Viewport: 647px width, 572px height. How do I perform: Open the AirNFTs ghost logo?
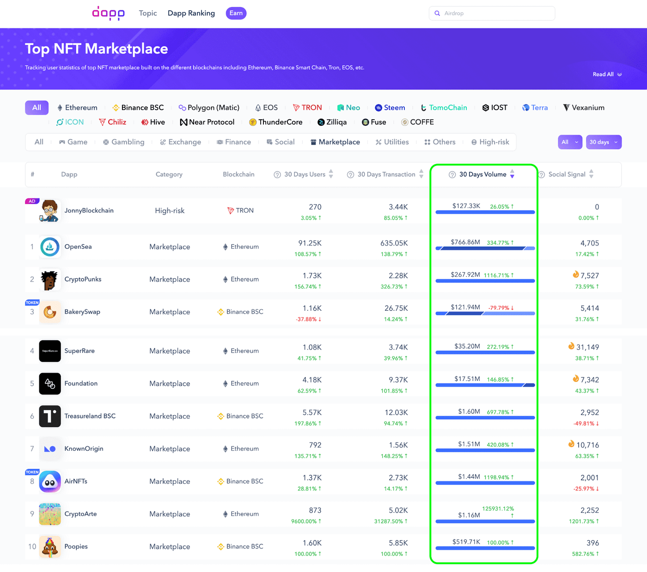click(50, 481)
